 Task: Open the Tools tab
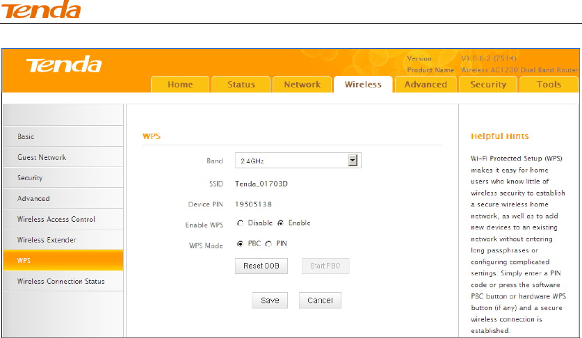pyautogui.click(x=549, y=84)
